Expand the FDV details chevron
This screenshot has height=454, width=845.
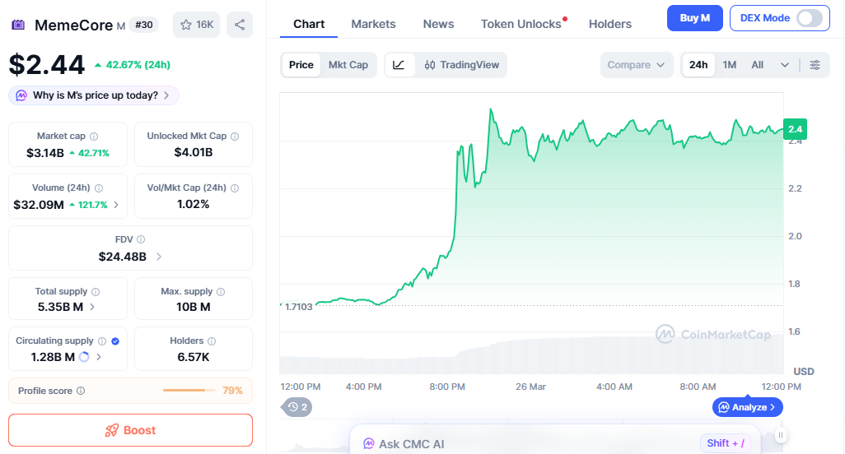(x=159, y=257)
